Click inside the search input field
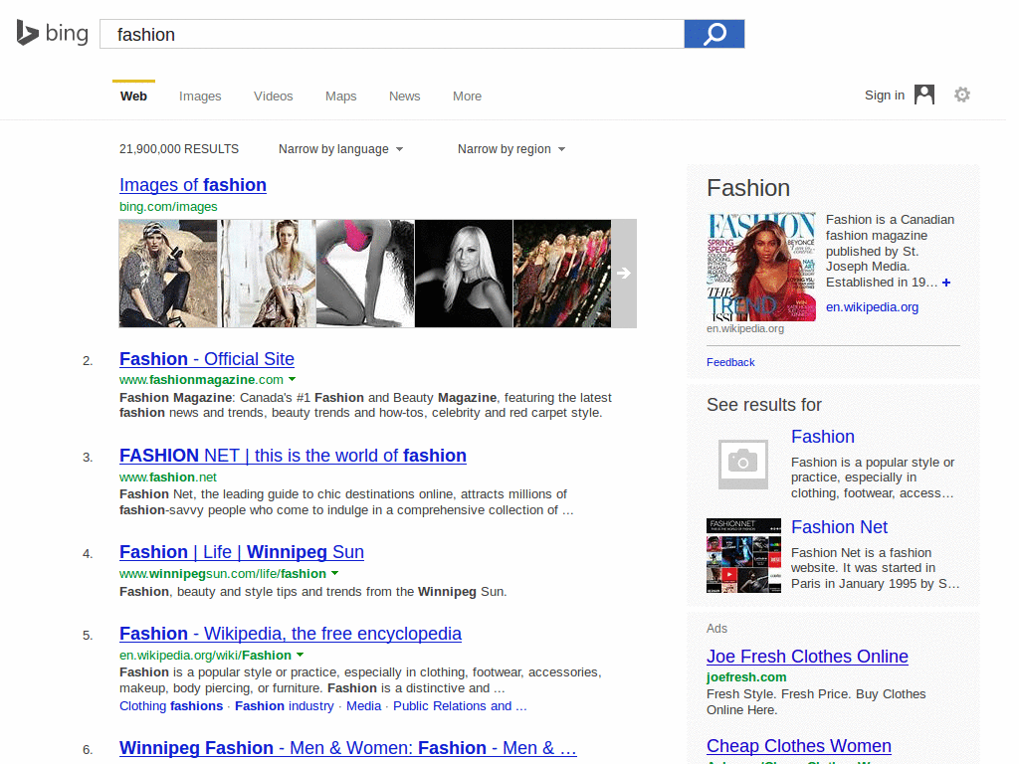The image size is (1019, 764). 388,33
